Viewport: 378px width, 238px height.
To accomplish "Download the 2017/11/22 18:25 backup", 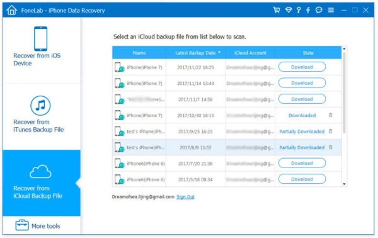I will click(x=302, y=67).
